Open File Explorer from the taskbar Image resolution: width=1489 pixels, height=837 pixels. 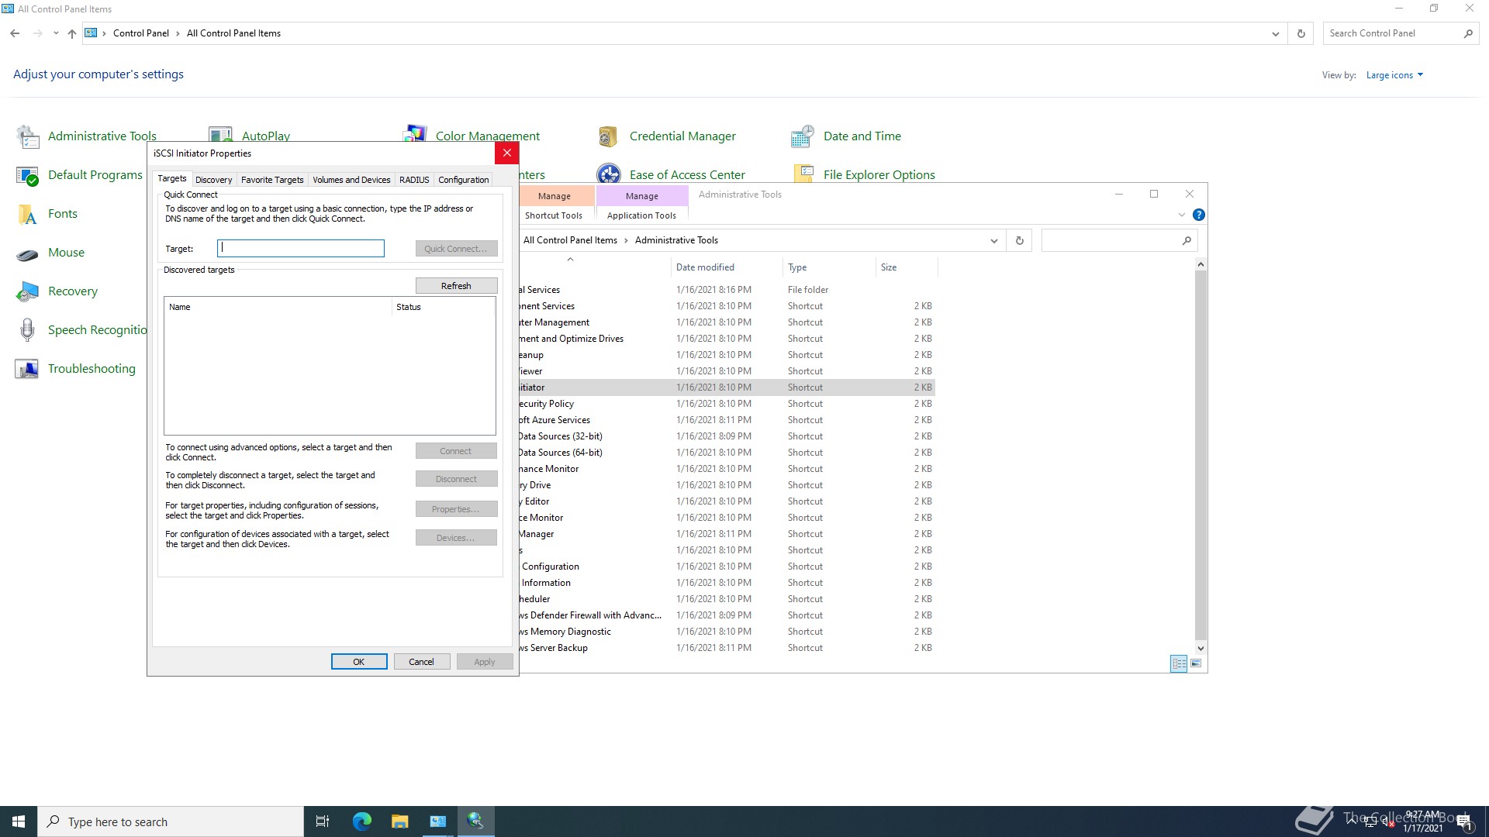point(399,821)
